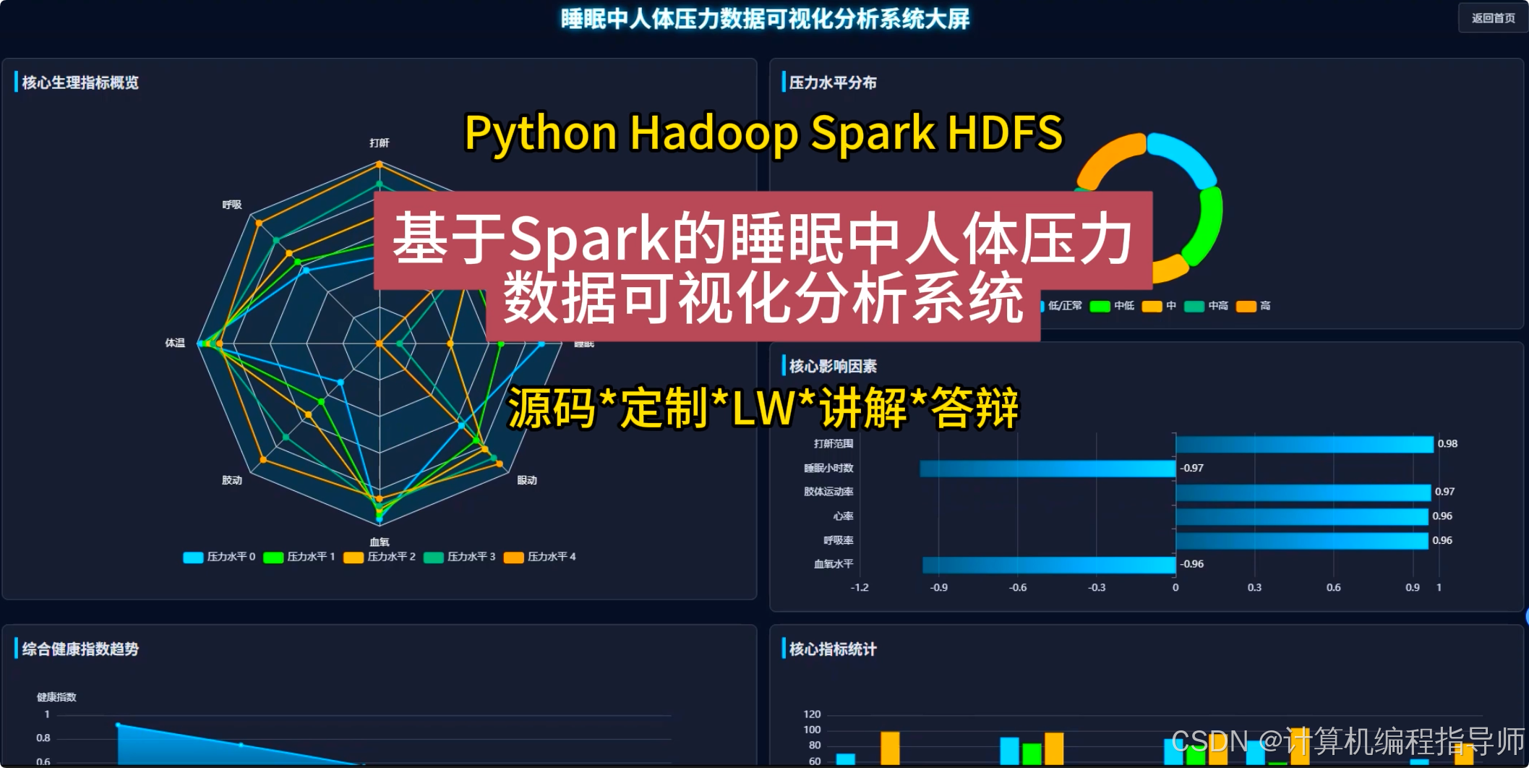
Task: Toggle the 中高 legend item
Action: [x=1207, y=306]
